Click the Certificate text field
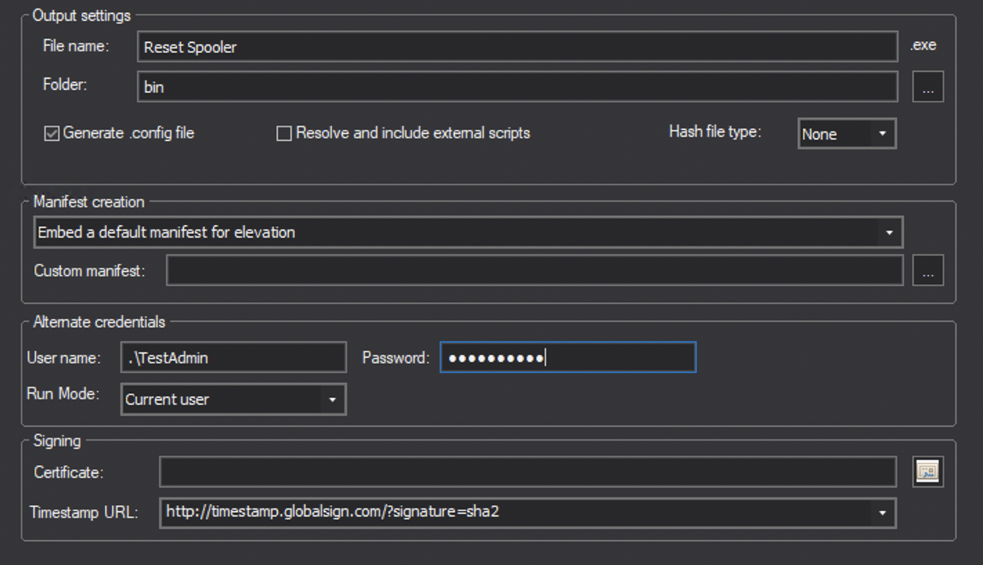This screenshot has height=565, width=983. click(x=527, y=472)
